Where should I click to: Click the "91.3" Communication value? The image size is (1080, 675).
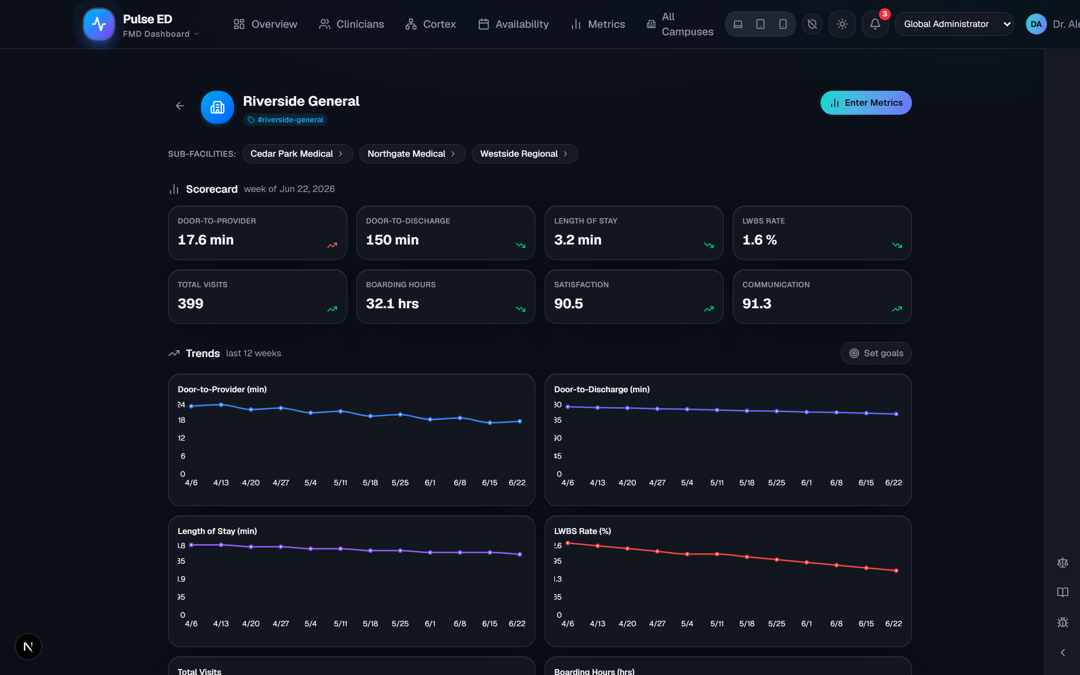tap(757, 304)
